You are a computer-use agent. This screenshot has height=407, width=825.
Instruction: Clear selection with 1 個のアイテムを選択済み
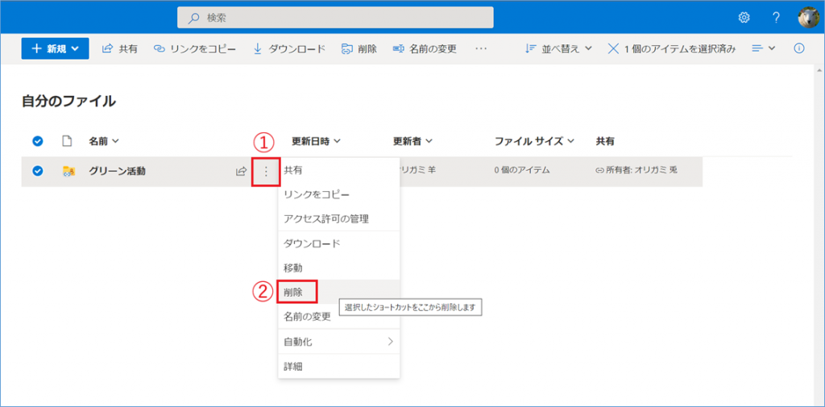click(671, 48)
